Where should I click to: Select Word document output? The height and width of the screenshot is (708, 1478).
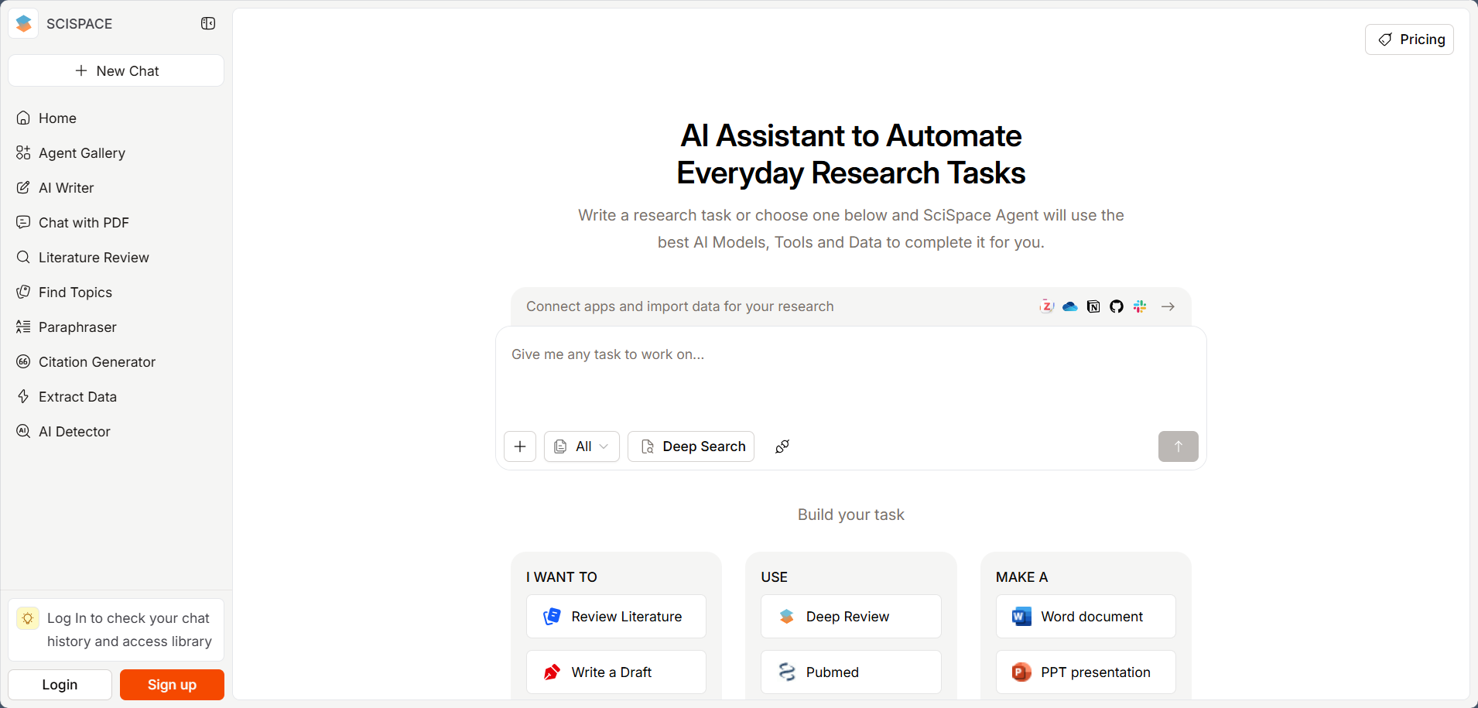[1086, 617]
